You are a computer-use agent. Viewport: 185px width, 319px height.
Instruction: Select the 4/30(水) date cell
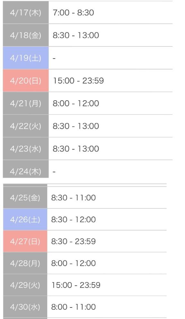(25, 307)
